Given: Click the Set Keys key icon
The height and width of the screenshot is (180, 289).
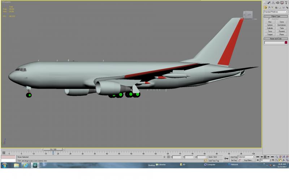Looking at the screenshot, I should pos(227,158).
